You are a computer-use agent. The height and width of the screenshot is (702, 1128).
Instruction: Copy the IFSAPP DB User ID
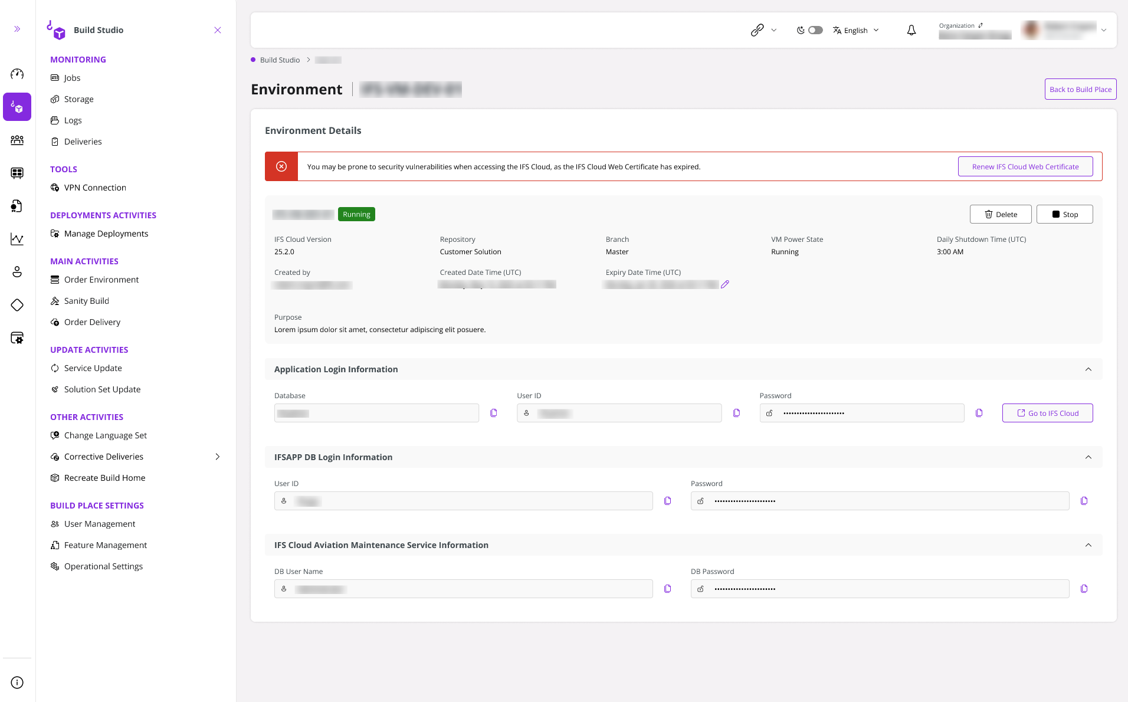pyautogui.click(x=668, y=501)
